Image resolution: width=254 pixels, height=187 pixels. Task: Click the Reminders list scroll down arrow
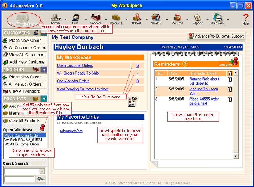[x=236, y=156]
